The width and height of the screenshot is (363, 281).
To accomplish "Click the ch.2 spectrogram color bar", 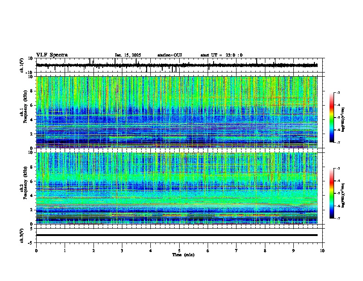I will 331,193.
